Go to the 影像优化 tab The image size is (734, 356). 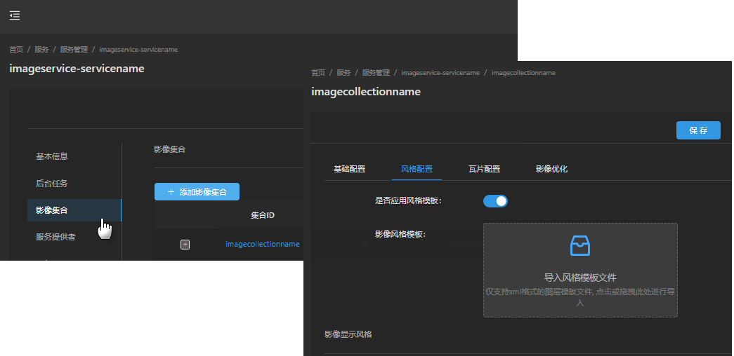551,169
